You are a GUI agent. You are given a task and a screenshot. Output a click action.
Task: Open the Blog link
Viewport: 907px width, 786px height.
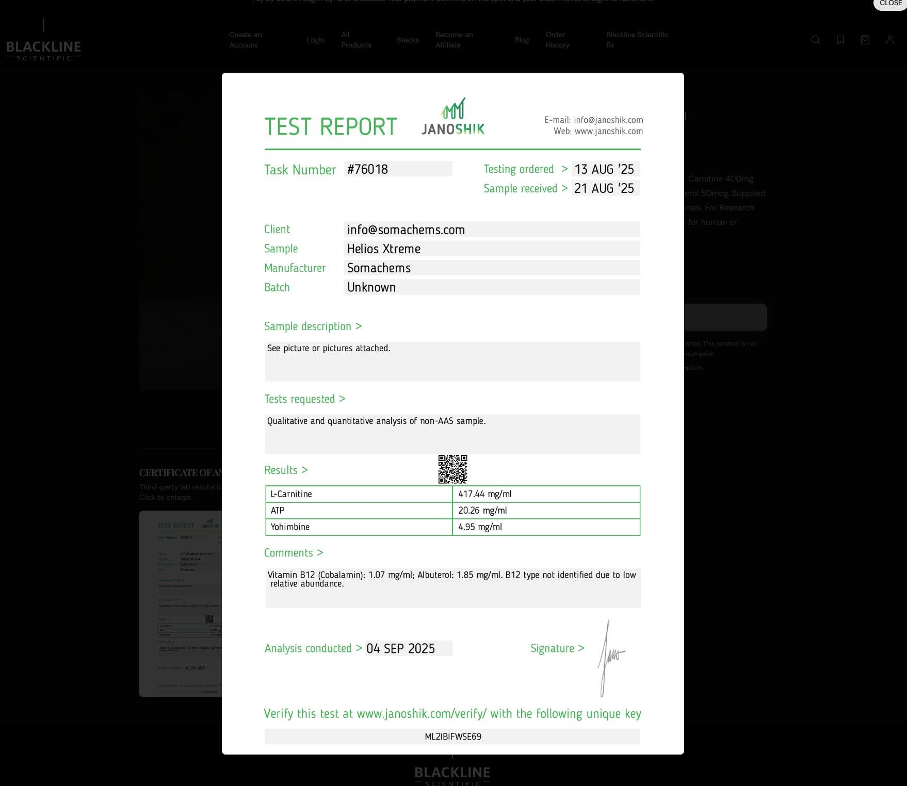click(x=522, y=40)
